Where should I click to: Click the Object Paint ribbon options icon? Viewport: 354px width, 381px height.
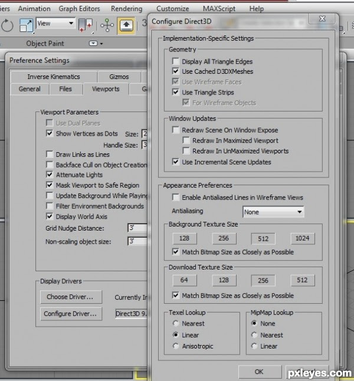pos(93,44)
